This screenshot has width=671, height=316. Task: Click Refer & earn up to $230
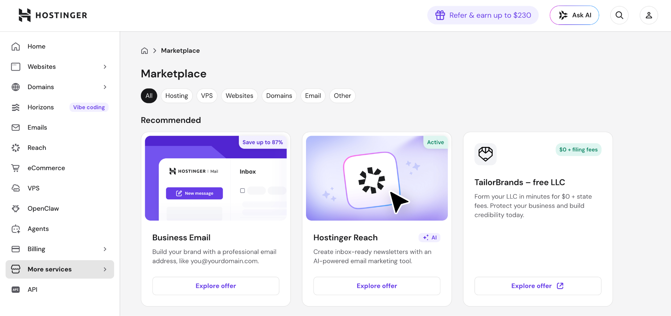(x=483, y=15)
